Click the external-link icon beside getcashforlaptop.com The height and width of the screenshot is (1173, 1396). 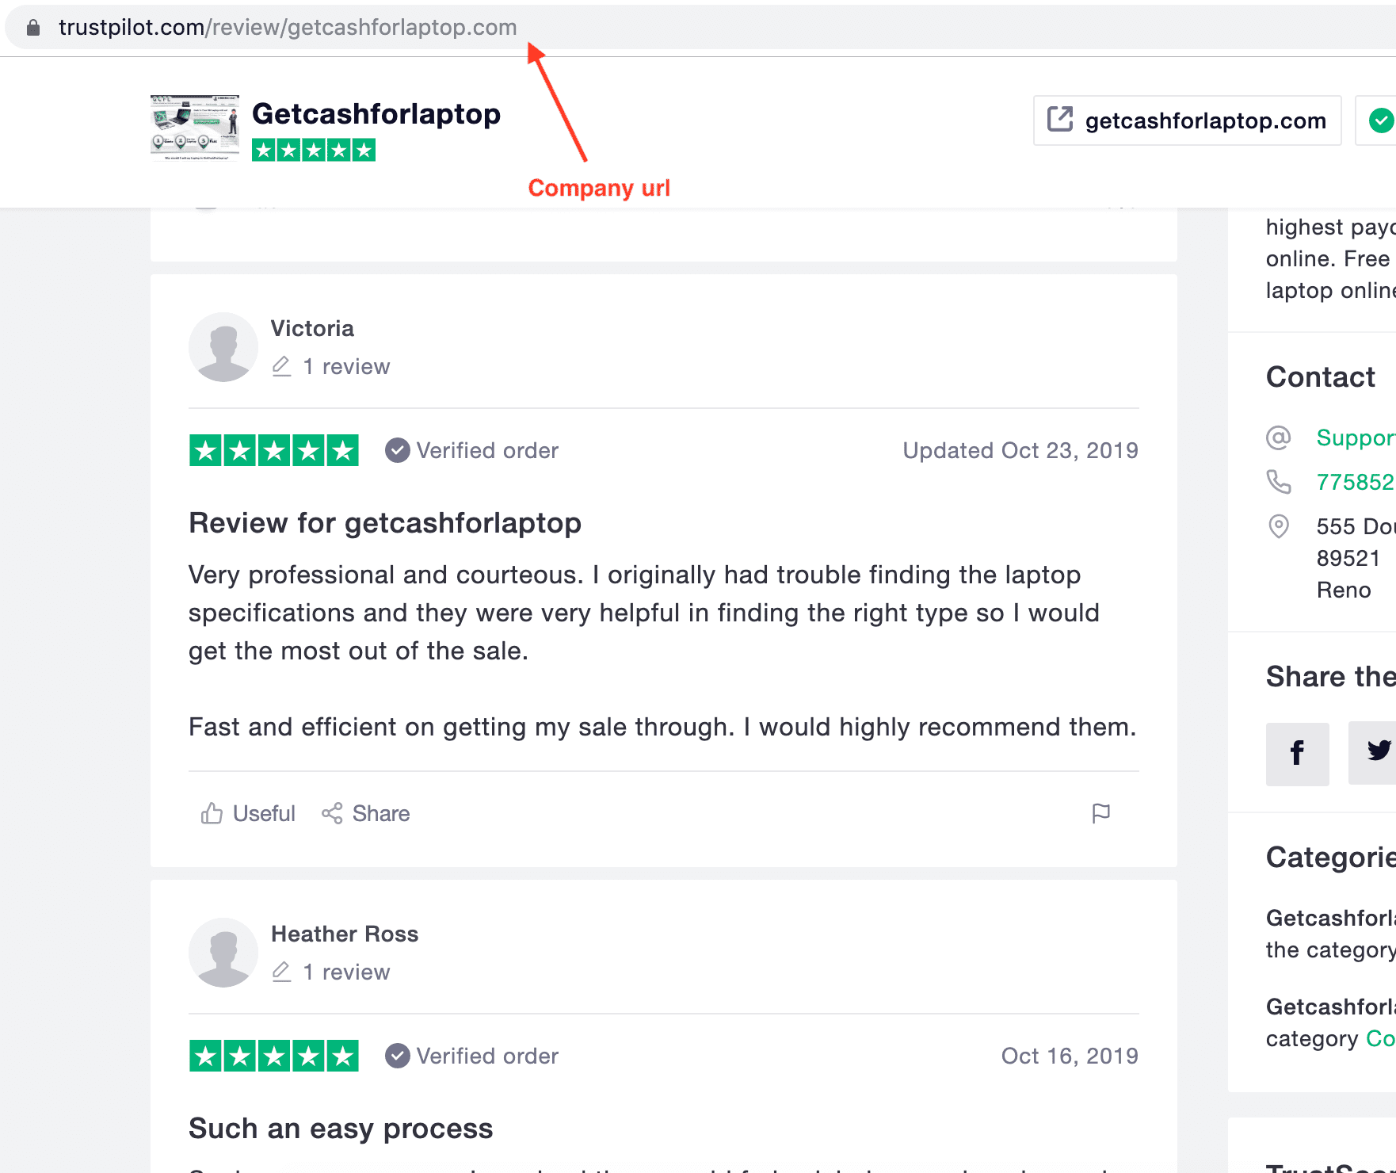pyautogui.click(x=1060, y=120)
